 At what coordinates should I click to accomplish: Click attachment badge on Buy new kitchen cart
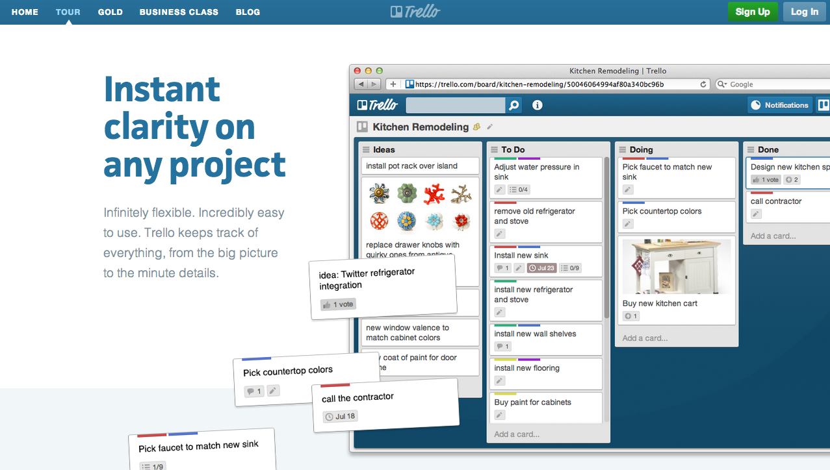(x=631, y=316)
